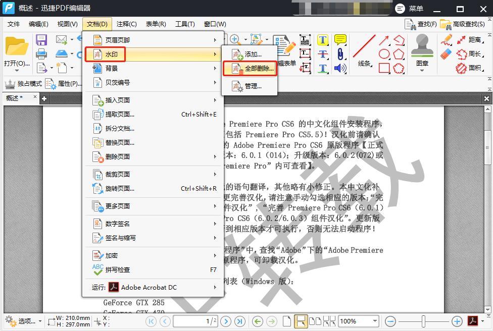Open the 表单(R) menu
The height and width of the screenshot is (331, 493).
pos(156,24)
